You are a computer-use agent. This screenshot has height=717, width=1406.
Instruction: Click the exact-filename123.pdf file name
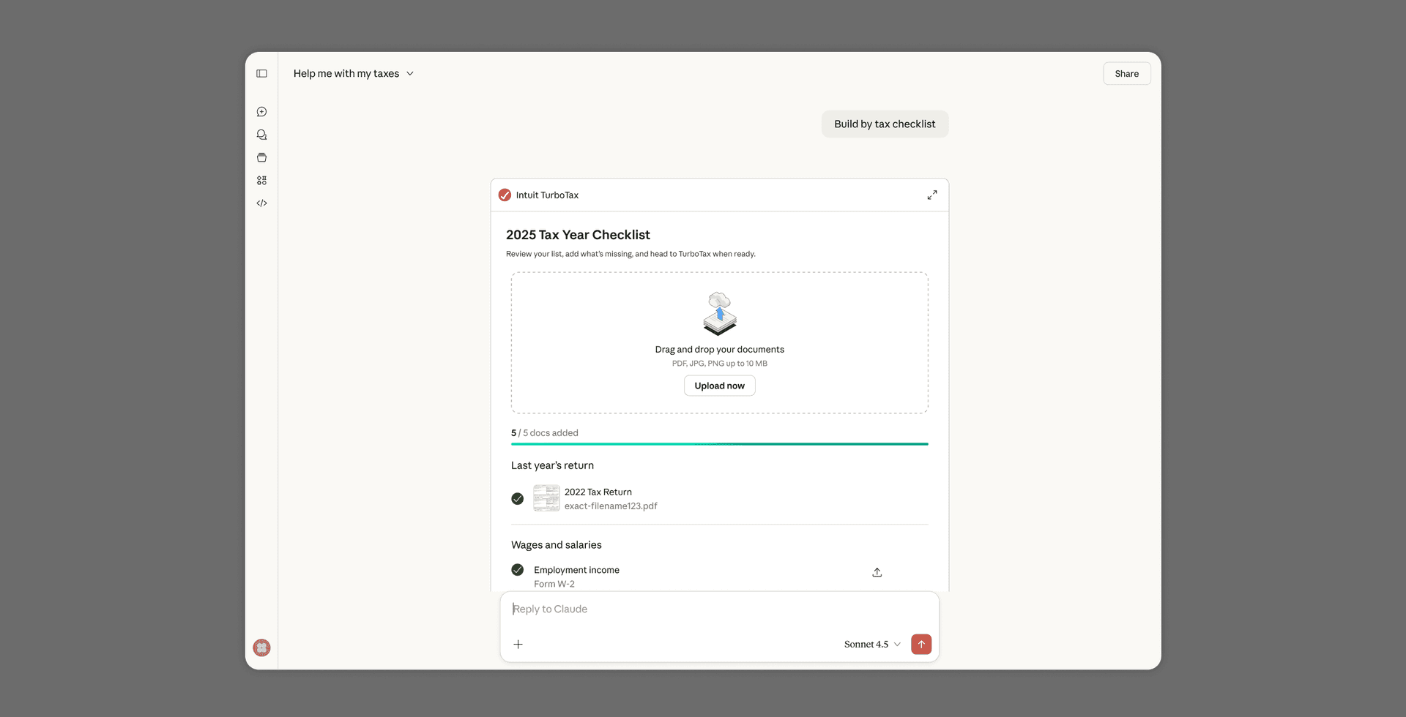point(611,506)
